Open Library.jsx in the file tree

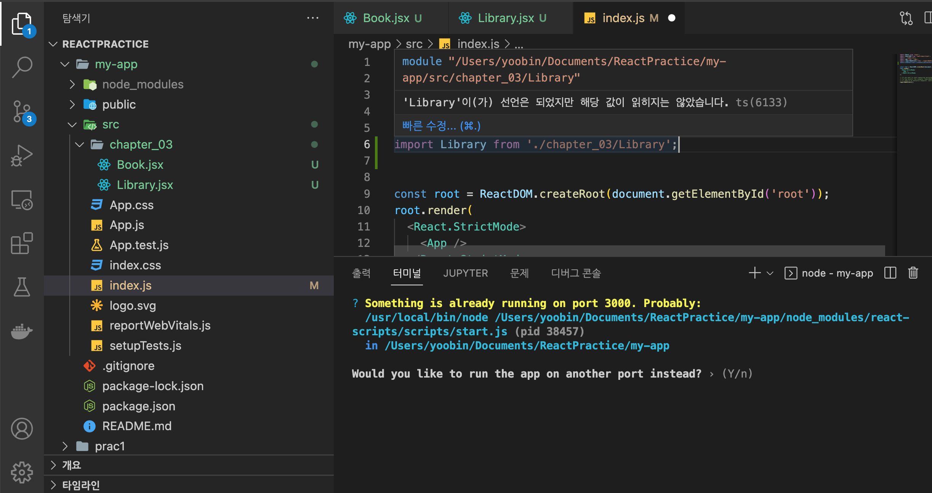[x=189, y=185]
